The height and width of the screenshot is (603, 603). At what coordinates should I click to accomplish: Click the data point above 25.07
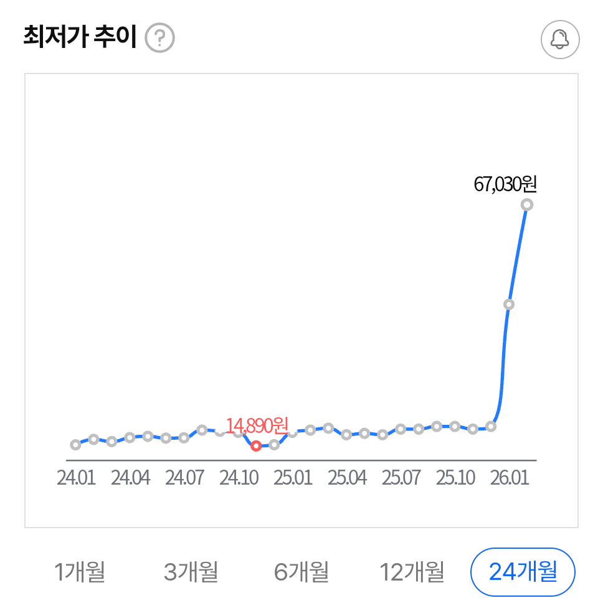click(399, 429)
